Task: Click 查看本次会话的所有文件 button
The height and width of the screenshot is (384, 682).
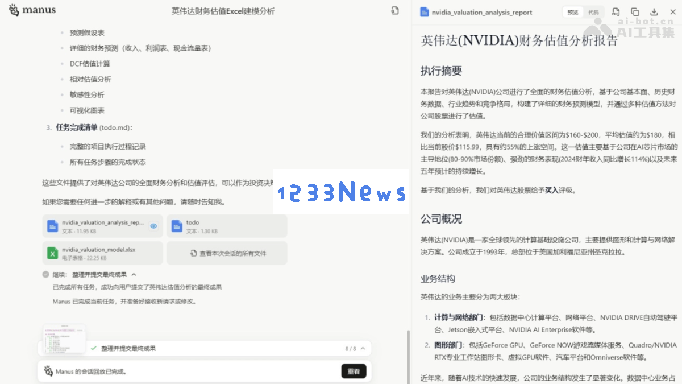Action: coord(227,253)
